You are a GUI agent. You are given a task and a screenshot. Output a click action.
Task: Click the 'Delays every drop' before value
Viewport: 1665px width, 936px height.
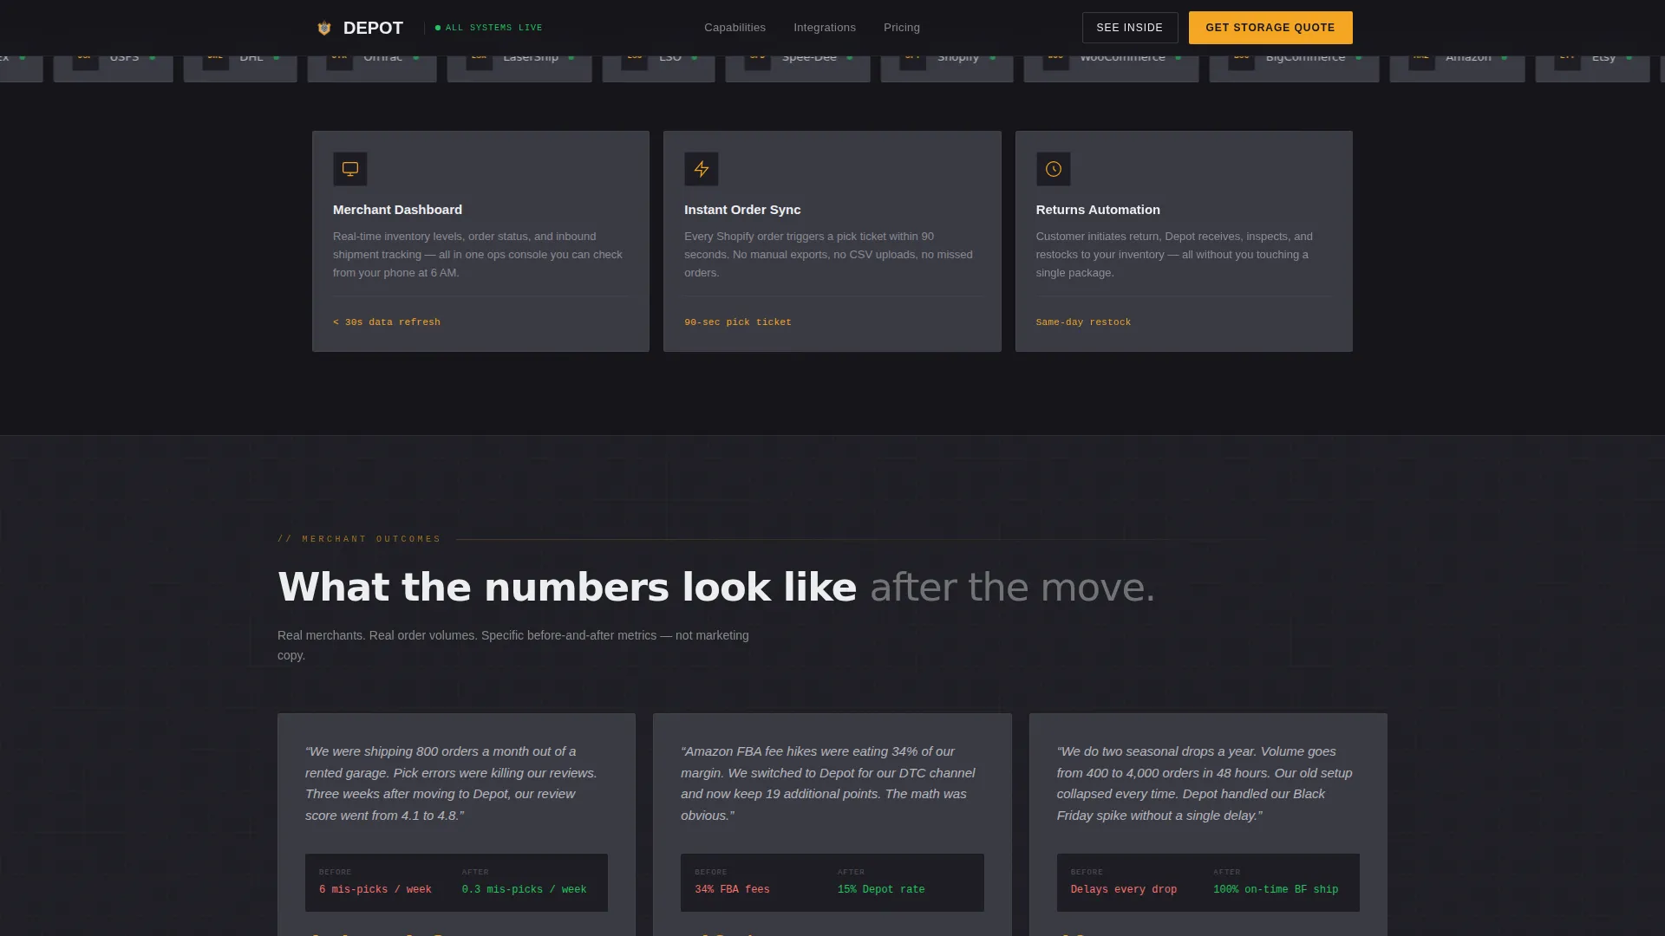pyautogui.click(x=1124, y=890)
